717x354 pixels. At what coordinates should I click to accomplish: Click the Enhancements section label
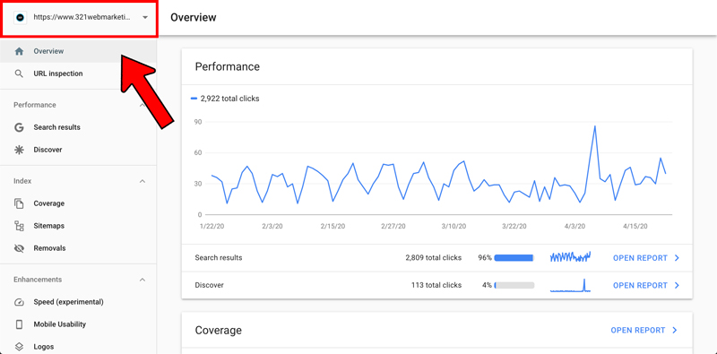tap(38, 280)
